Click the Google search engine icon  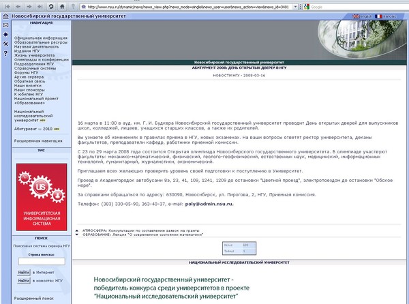307,7
